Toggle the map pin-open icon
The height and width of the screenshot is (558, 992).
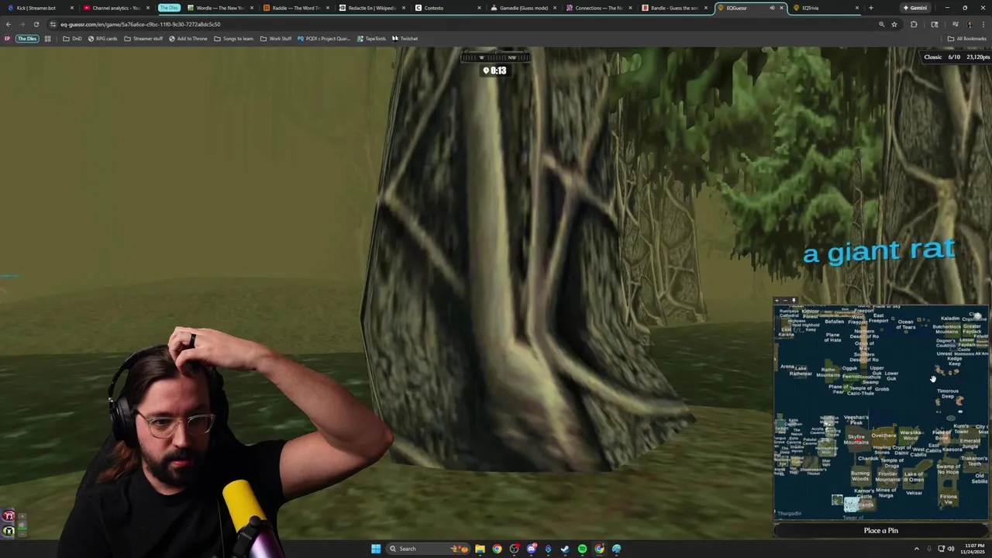794,301
